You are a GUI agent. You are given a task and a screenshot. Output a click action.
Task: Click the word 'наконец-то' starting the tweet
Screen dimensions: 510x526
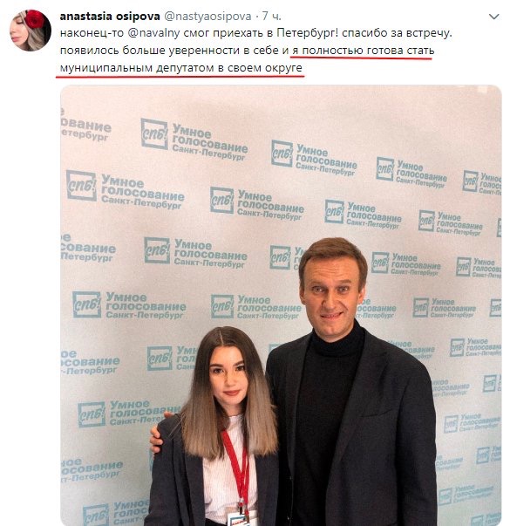click(x=92, y=33)
